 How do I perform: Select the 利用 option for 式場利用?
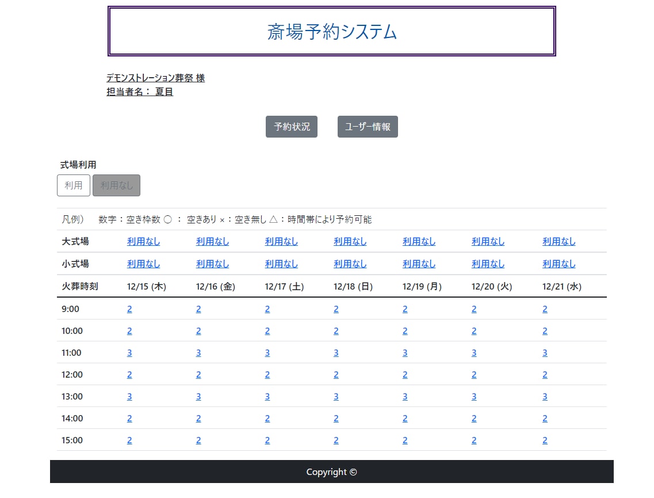tap(74, 185)
